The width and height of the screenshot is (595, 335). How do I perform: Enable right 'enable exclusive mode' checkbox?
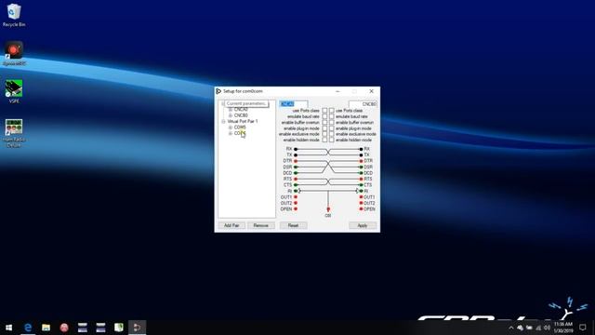[332, 134]
